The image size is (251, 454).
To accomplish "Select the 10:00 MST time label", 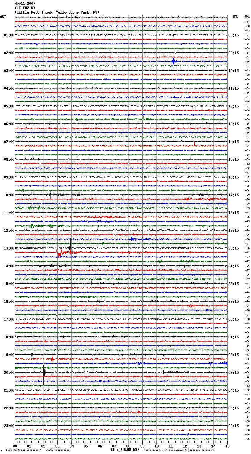I will pyautogui.click(x=9, y=195).
